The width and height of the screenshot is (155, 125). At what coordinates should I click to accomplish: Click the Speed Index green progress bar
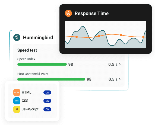[42, 64]
